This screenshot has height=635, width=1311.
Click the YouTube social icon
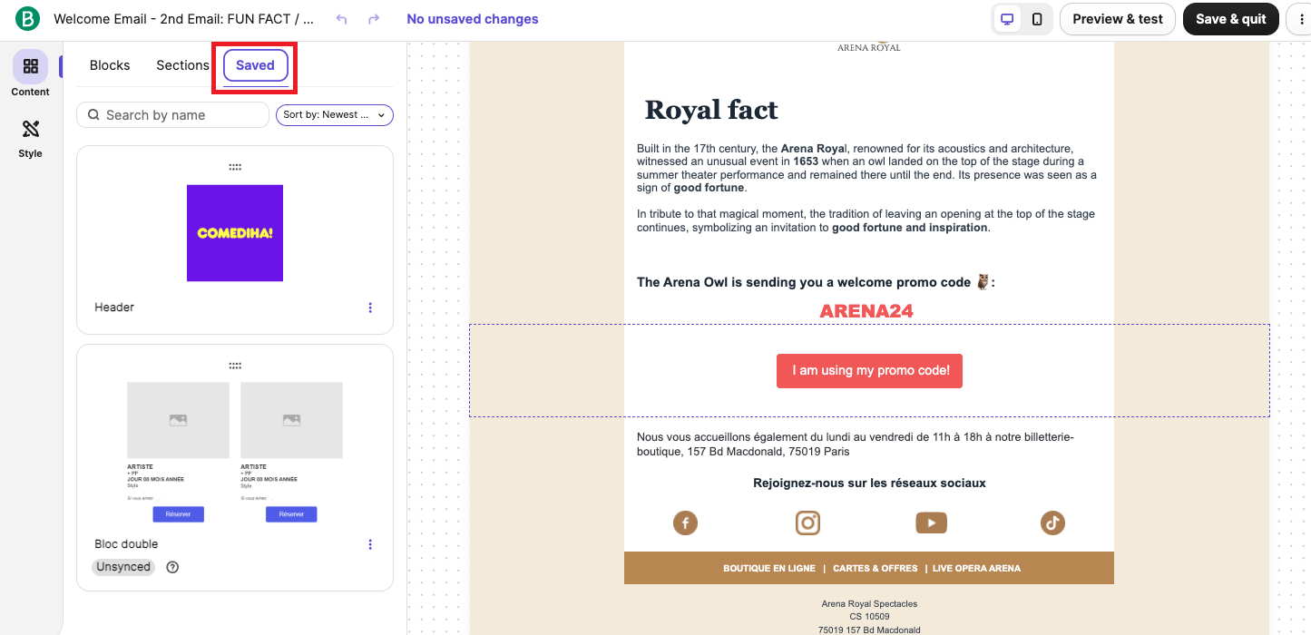tap(931, 523)
